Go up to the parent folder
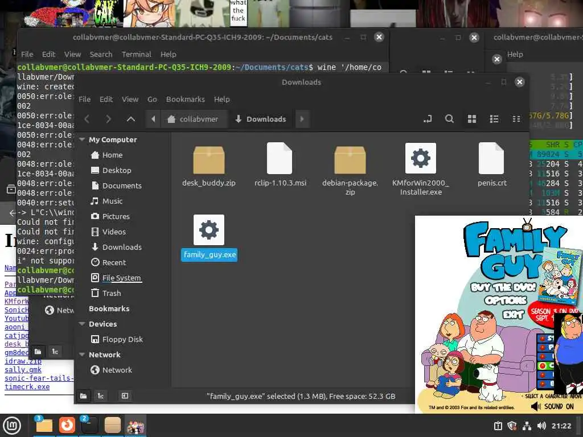 (x=131, y=119)
